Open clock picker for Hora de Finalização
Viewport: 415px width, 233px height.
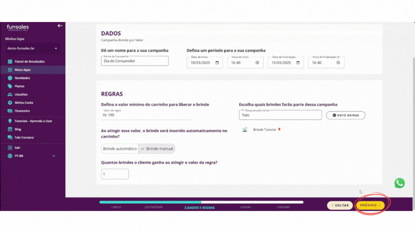tap(338, 63)
